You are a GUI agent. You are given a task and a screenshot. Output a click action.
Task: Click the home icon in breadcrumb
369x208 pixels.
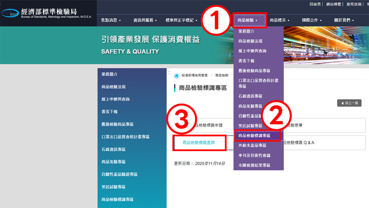click(x=177, y=75)
